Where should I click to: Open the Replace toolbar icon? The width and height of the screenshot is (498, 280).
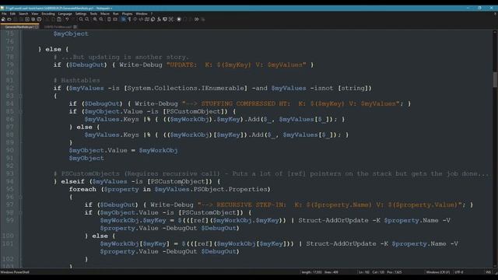[x=86, y=19]
